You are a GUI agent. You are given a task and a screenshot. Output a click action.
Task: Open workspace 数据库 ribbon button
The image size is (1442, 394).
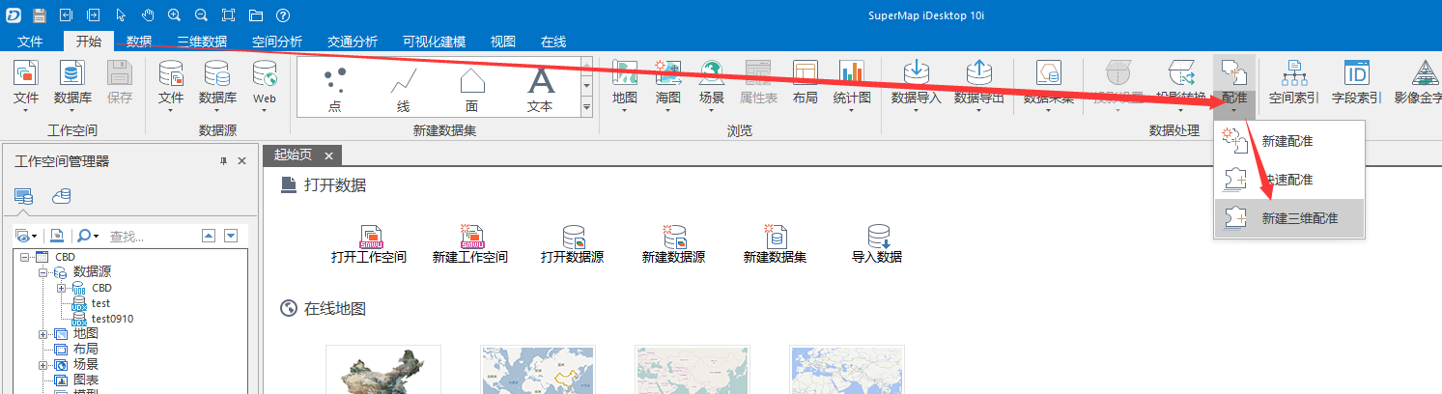[72, 85]
